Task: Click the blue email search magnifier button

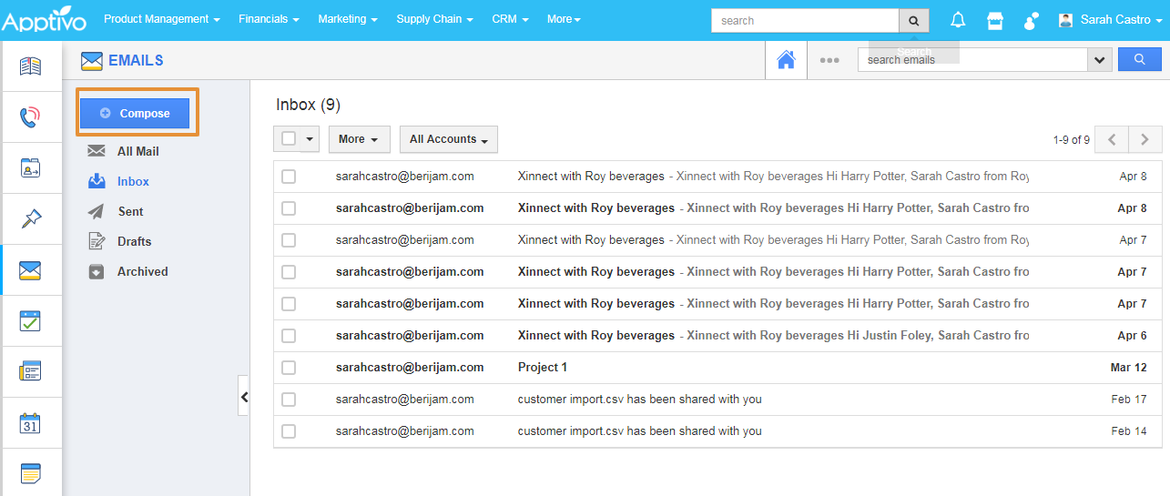Action: coord(1139,60)
